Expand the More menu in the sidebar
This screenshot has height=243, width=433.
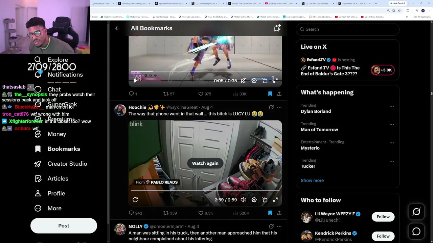(x=48, y=208)
